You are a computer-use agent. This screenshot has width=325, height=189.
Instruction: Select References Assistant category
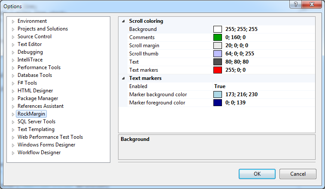(x=40, y=106)
